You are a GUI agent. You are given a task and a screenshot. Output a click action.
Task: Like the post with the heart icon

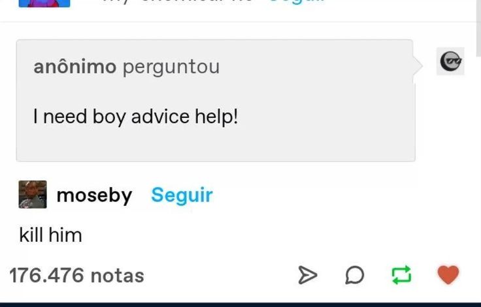pyautogui.click(x=448, y=275)
